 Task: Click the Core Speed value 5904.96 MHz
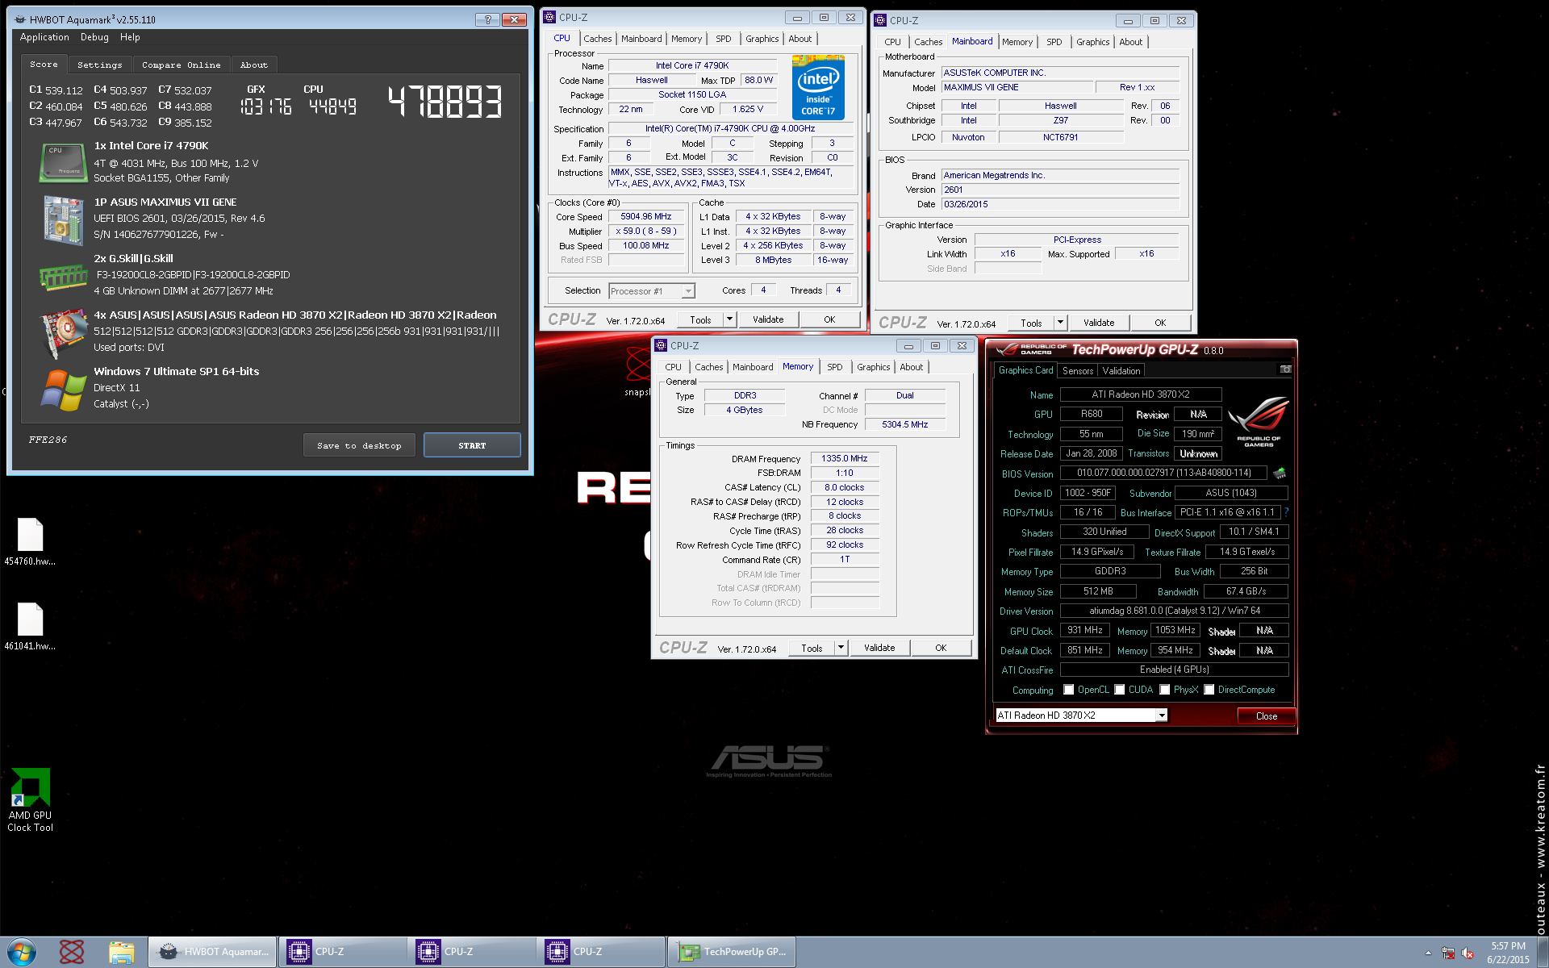point(646,216)
